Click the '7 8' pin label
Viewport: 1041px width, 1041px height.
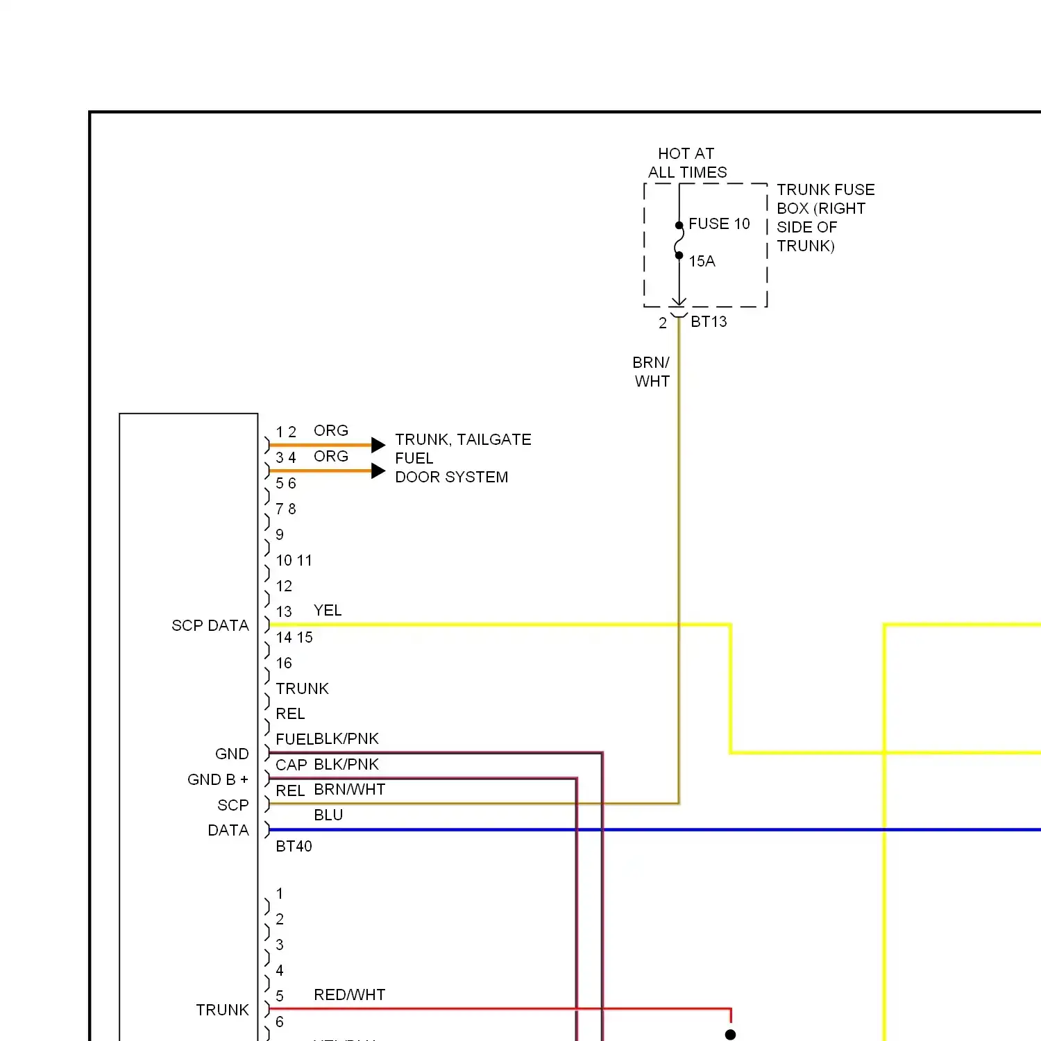[x=286, y=509]
